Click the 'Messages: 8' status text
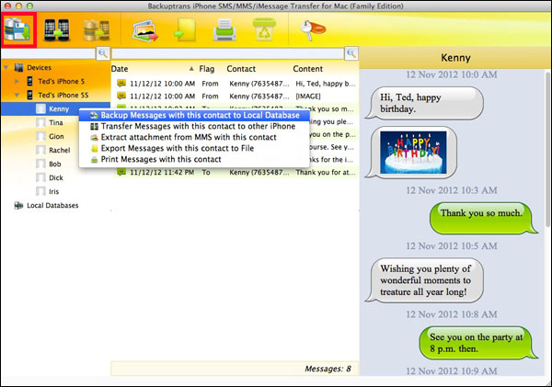 (x=328, y=369)
